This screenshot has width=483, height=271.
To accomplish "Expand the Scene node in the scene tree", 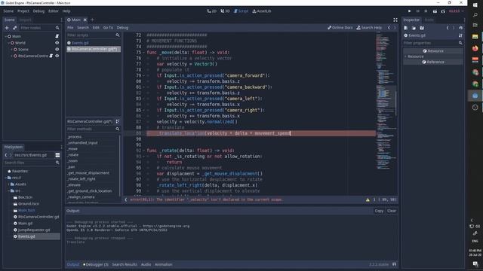I will point(12,49).
